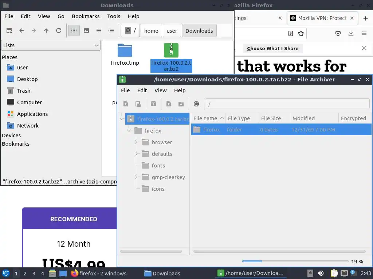Click Downloads path button
Viewport: 373px width, 279px height.
(199, 31)
